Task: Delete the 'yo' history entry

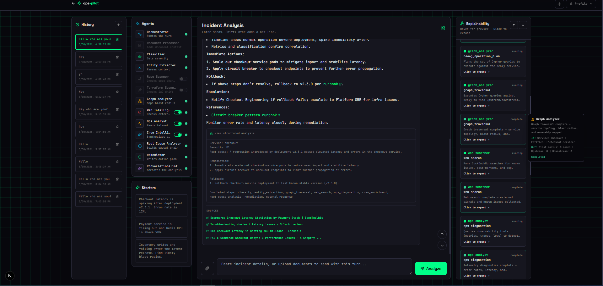Action: tap(117, 74)
